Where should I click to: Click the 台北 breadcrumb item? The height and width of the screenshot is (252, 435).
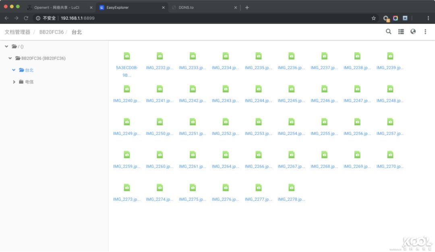[77, 32]
